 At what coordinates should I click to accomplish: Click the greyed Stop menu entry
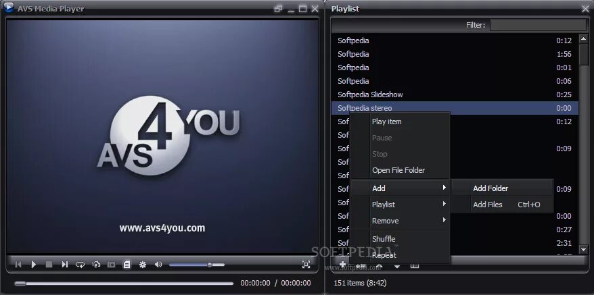400,155
